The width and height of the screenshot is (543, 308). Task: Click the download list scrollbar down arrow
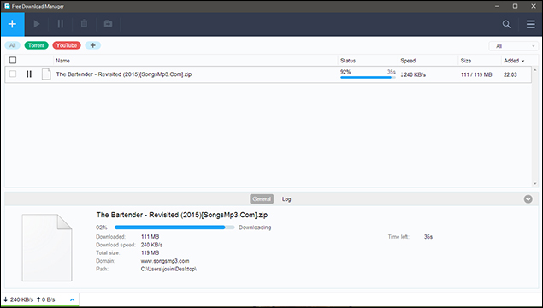click(x=534, y=184)
